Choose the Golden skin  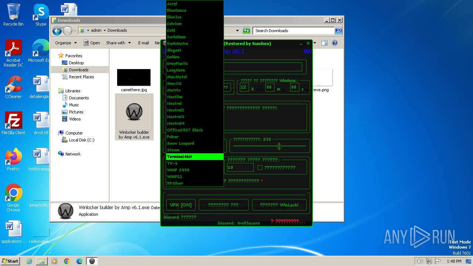tap(195, 57)
